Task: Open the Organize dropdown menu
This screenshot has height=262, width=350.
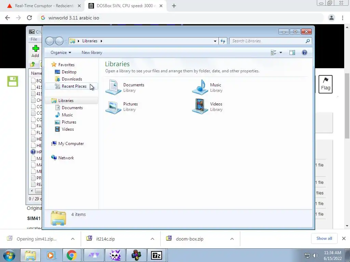Action: pyautogui.click(x=61, y=53)
